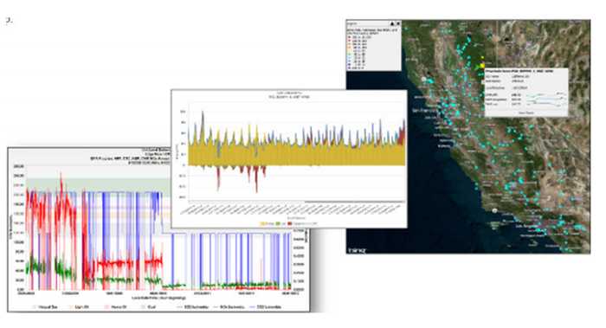Image resolution: width=606 pixels, height=328 pixels.
Task: Click the View Charts button in the popup
Action: click(526, 113)
